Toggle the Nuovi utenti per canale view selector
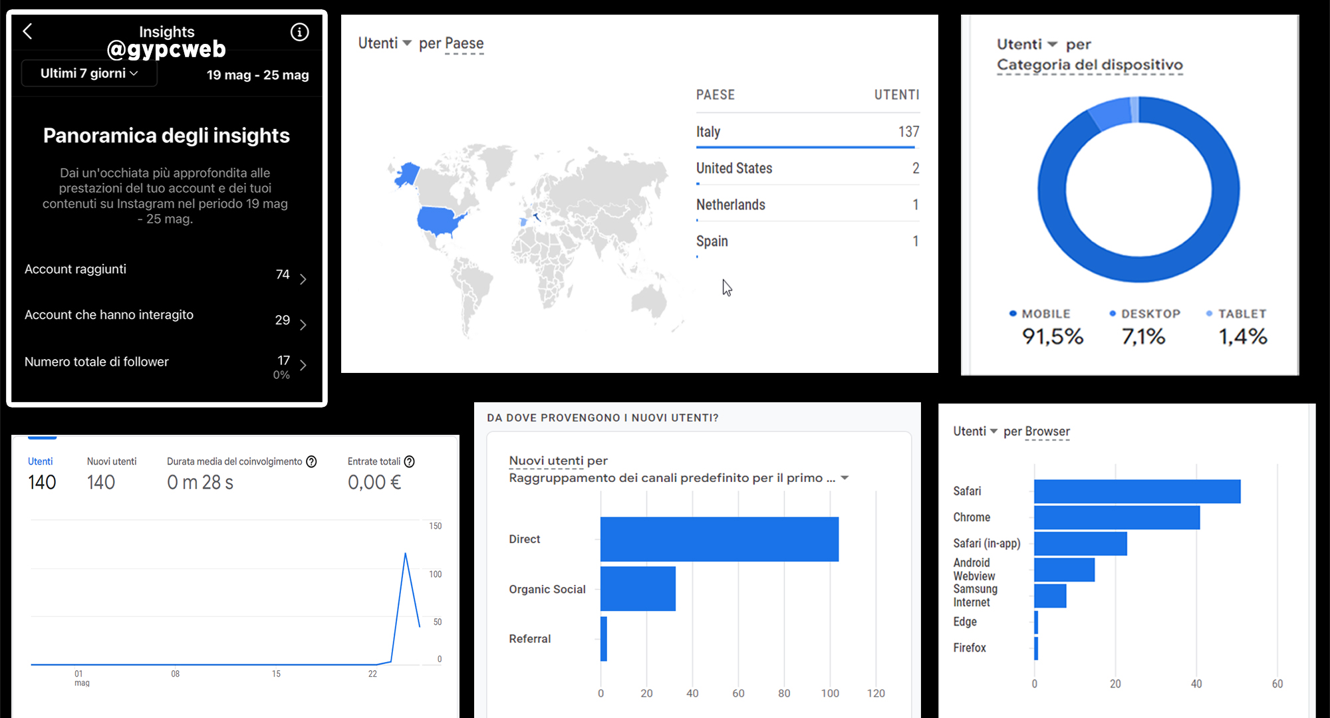The width and height of the screenshot is (1330, 718). [845, 477]
